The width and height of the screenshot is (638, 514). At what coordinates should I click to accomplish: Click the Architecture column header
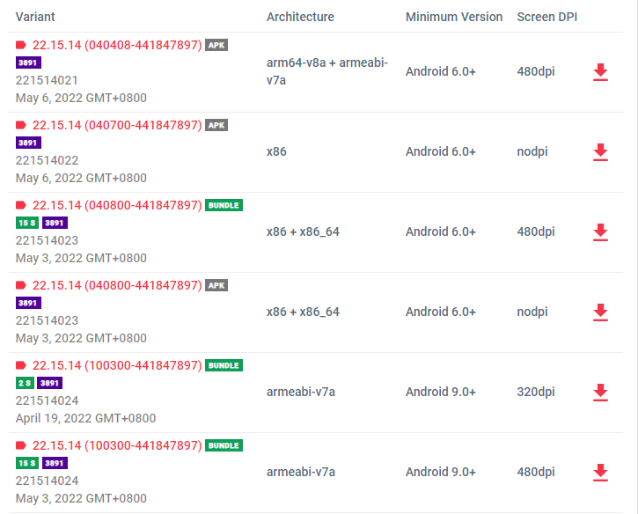pos(300,17)
